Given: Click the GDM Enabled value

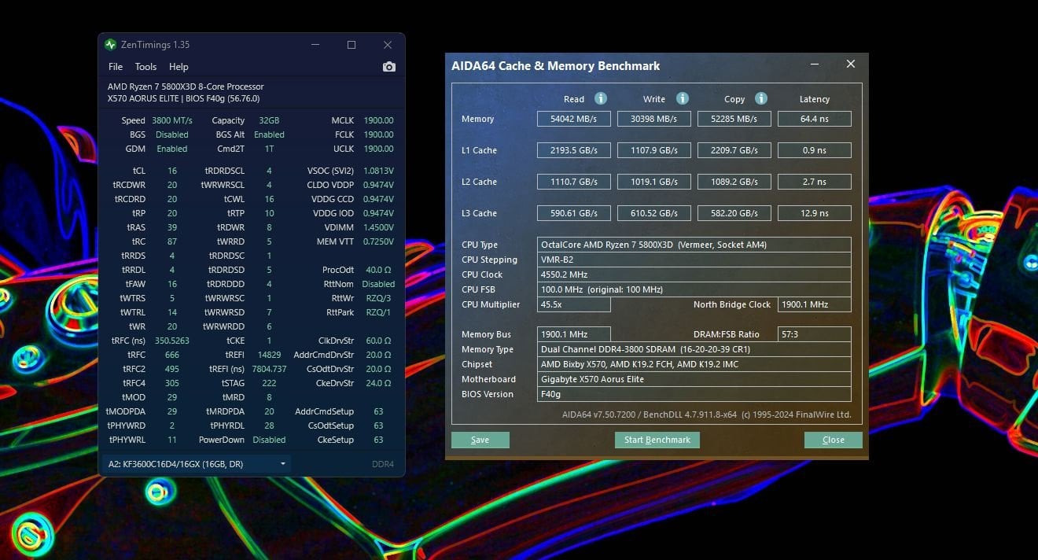Looking at the screenshot, I should tap(172, 149).
